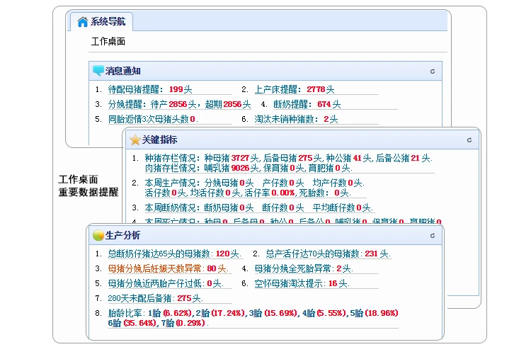Click the home icon in 系统导航 tab

(82, 22)
